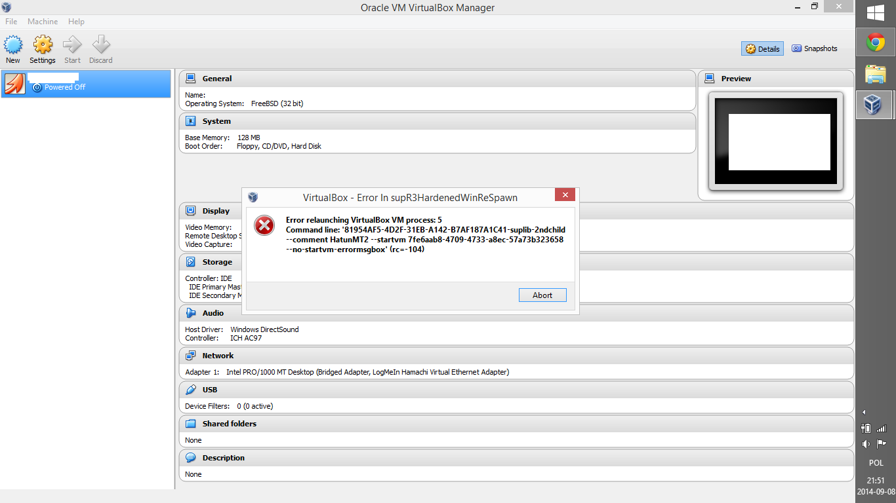
Task: Click the Discard toolbar icon
Action: pos(101,45)
